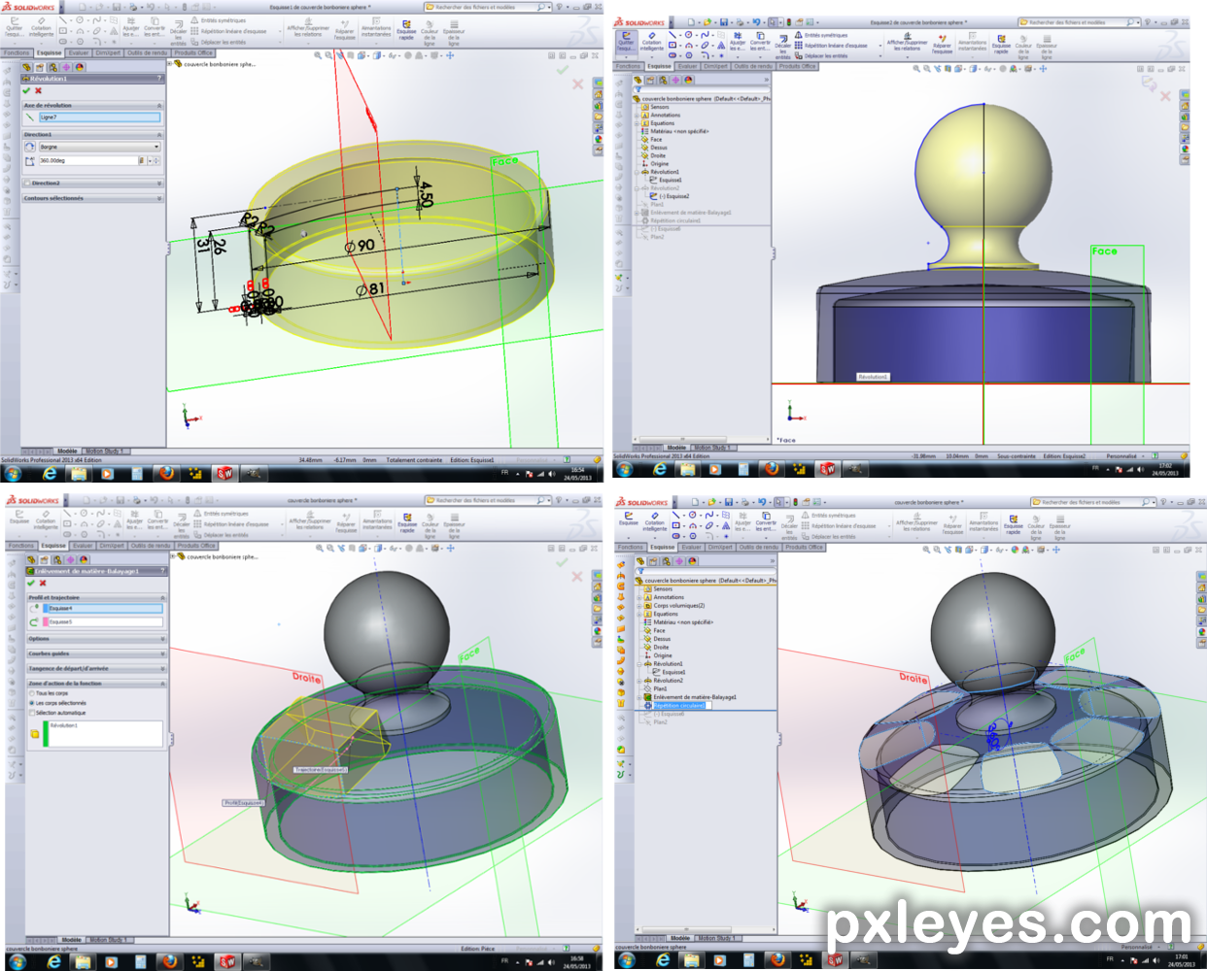1207x971 pixels.
Task: Open Outils de rendu tab in bottom-right window
Action: (x=758, y=547)
